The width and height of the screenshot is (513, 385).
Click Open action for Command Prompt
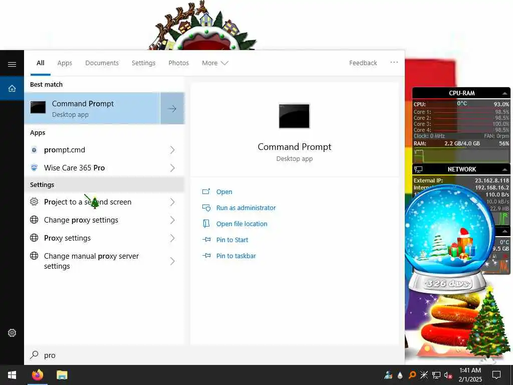point(224,192)
